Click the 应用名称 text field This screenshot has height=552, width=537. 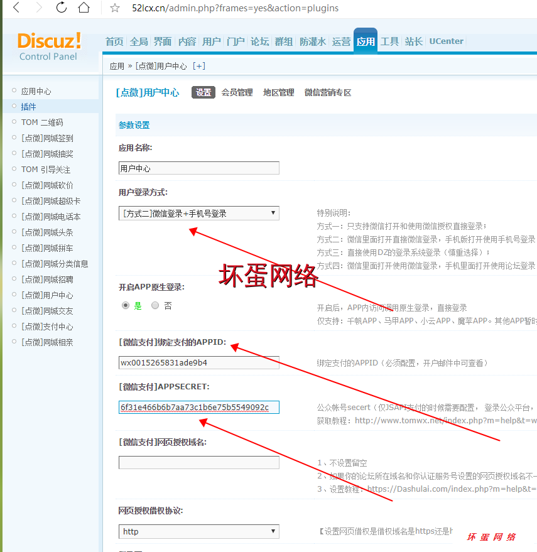pyautogui.click(x=198, y=168)
